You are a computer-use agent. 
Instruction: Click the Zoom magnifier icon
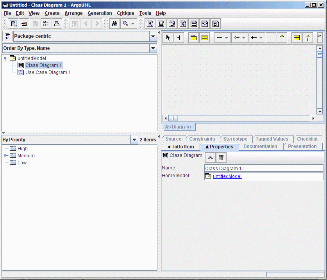(125, 24)
